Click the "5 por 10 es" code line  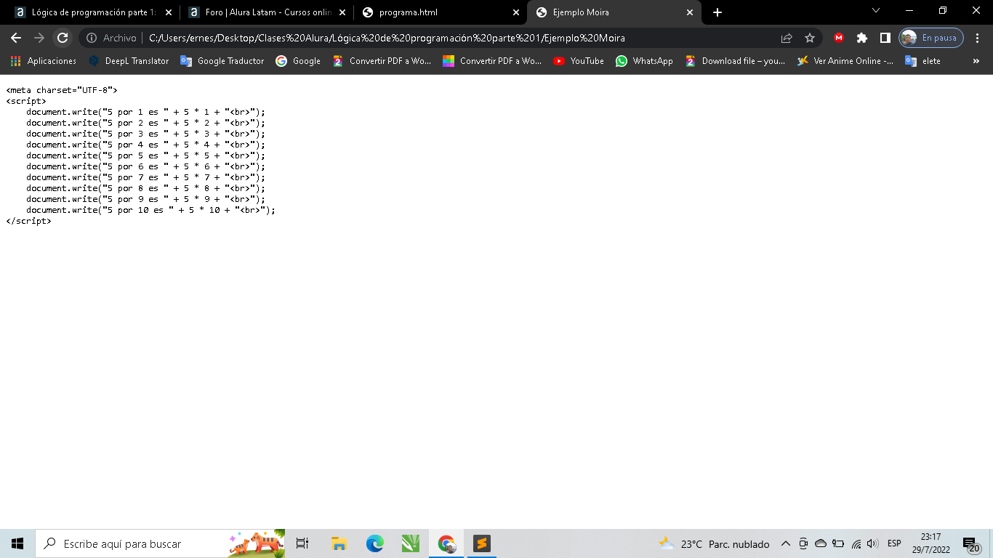point(151,210)
